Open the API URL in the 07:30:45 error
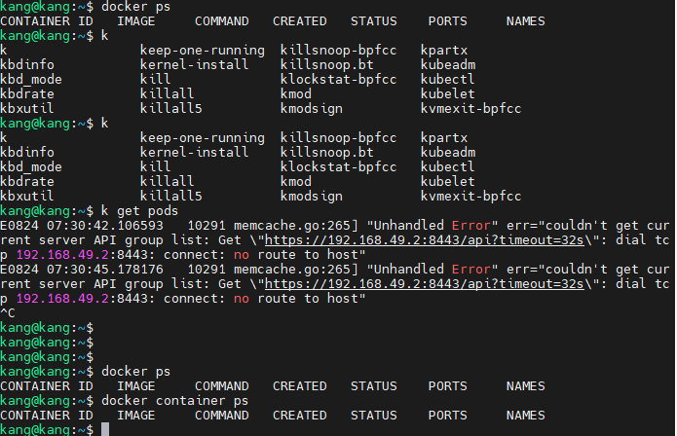 click(424, 284)
